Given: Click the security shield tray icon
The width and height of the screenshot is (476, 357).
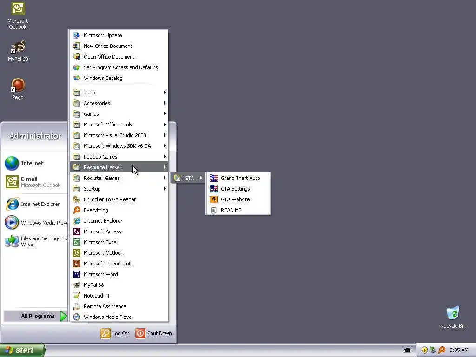Looking at the screenshot, I should click(x=424, y=350).
